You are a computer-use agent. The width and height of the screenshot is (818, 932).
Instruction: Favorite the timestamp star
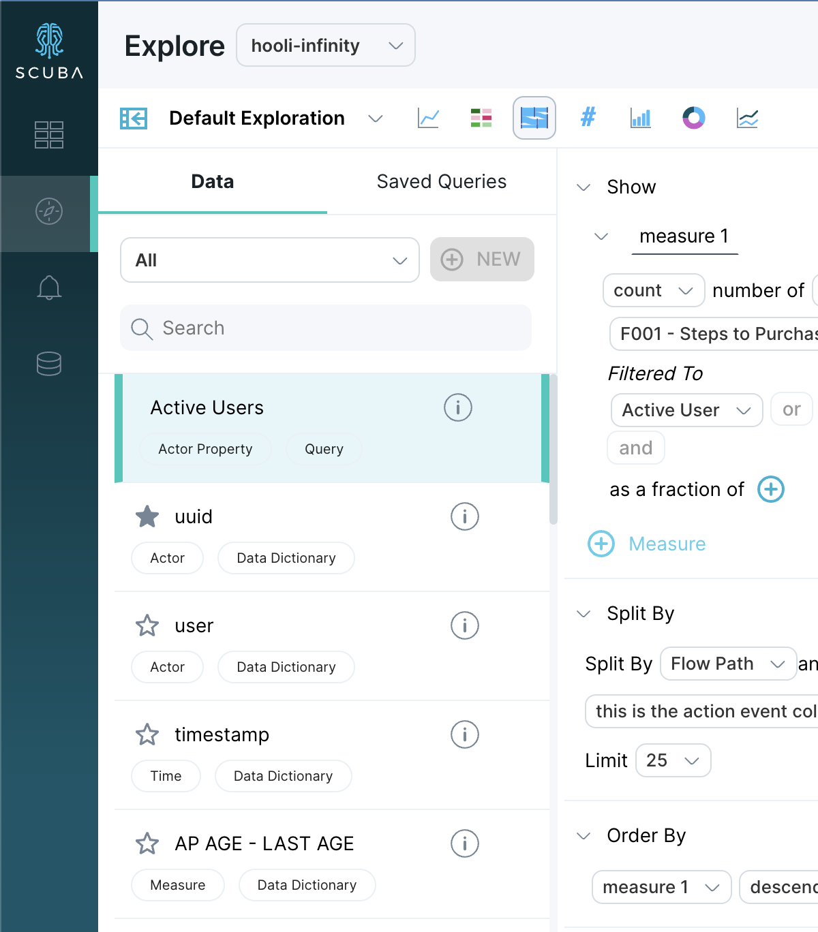(x=147, y=734)
